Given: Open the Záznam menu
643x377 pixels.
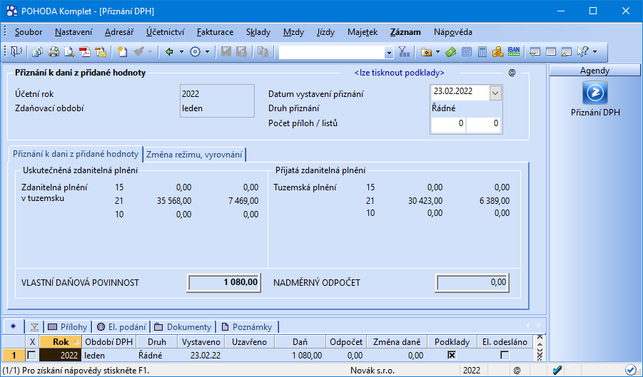Looking at the screenshot, I should coord(405,32).
